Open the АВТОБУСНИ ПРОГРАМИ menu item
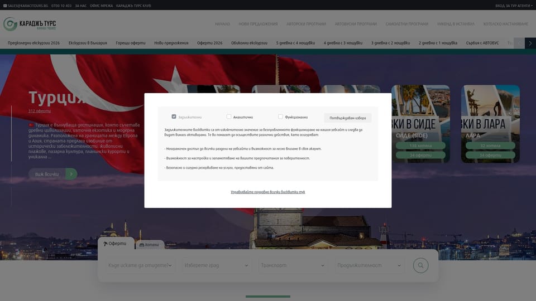The width and height of the screenshot is (536, 301). click(356, 24)
